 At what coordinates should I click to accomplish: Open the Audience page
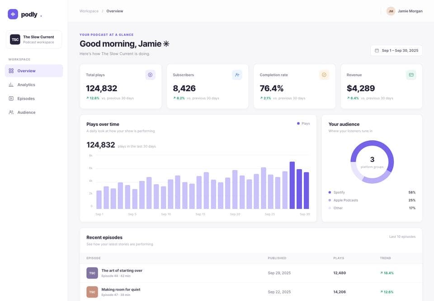coord(34,112)
